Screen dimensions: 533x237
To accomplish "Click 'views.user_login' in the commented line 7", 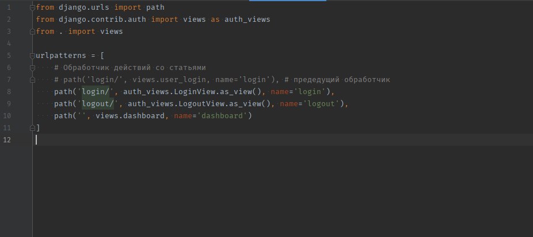I will [x=169, y=80].
